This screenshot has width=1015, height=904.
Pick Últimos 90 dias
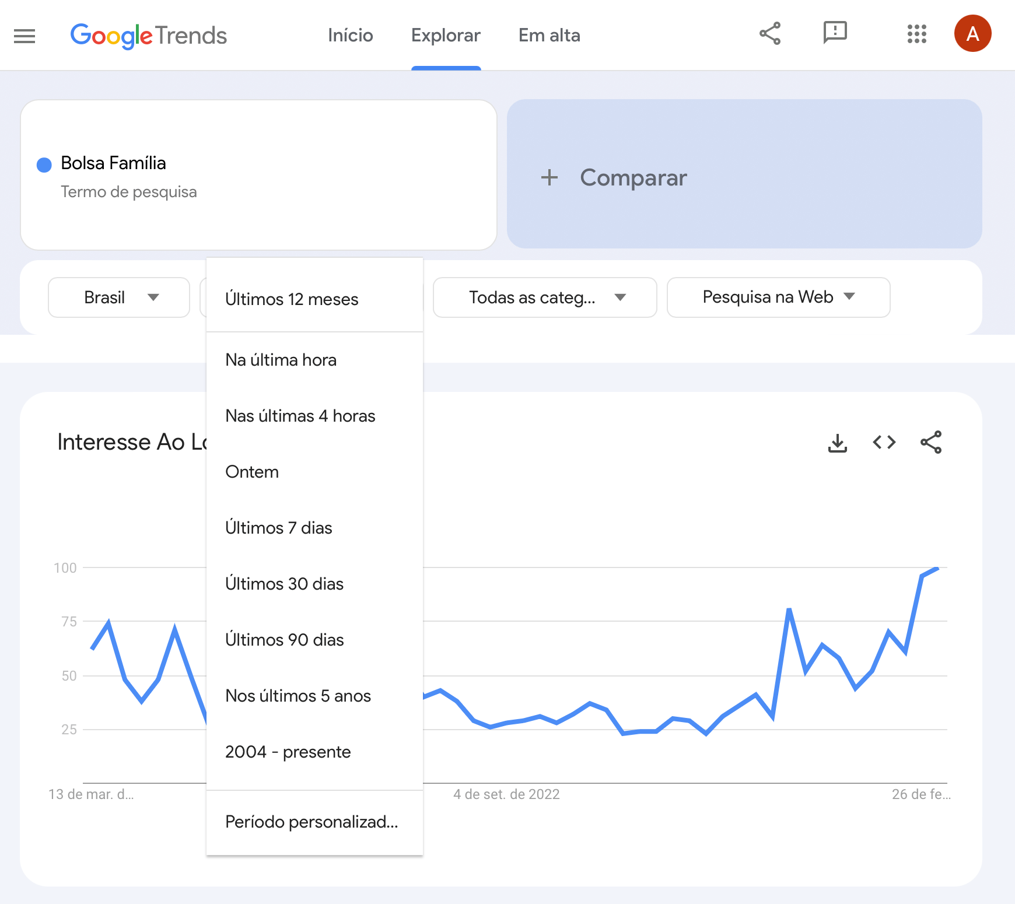pos(314,640)
